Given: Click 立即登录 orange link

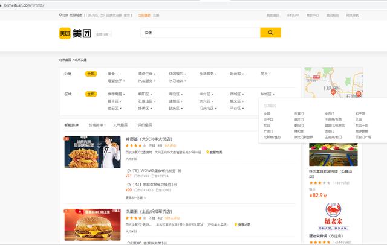Looking at the screenshot, I should click(144, 15).
